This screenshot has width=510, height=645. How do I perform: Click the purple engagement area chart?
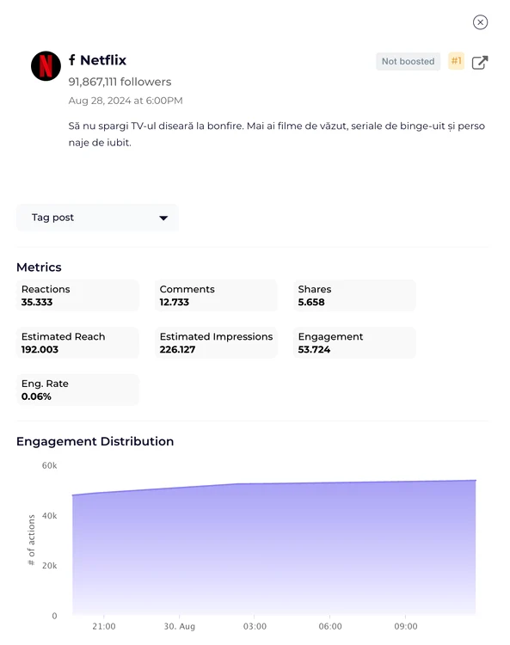click(x=273, y=549)
